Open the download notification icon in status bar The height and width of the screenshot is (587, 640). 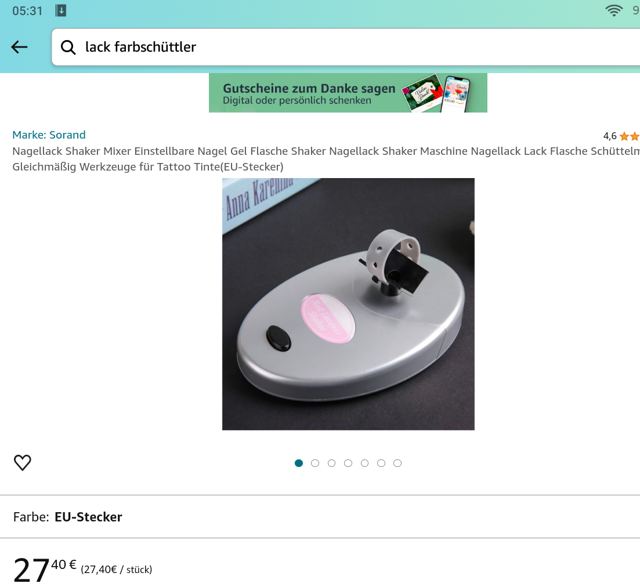pyautogui.click(x=61, y=11)
